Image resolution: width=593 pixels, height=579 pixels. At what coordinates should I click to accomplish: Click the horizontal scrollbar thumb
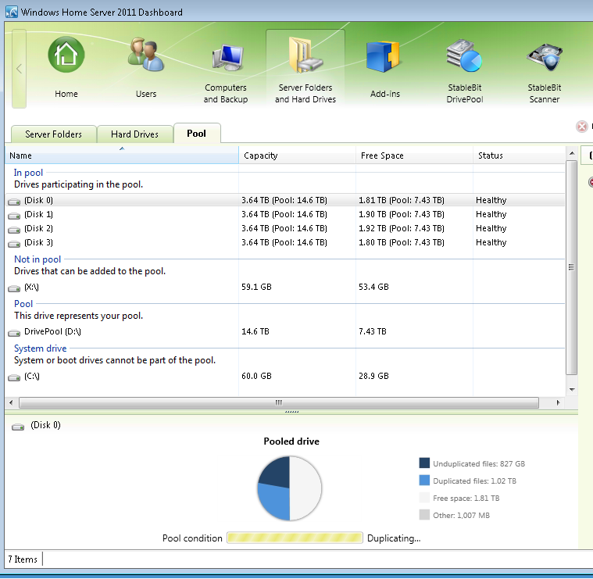point(279,402)
